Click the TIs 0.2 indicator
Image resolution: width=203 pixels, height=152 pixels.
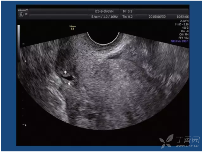[128, 17]
